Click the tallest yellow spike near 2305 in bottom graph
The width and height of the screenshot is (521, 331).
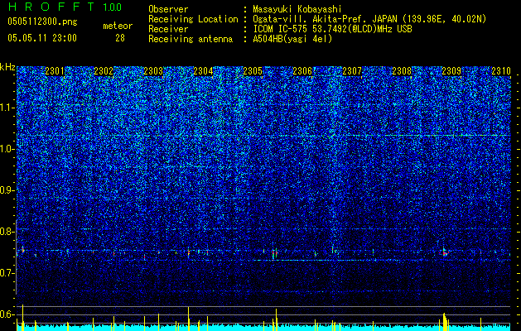(276, 319)
